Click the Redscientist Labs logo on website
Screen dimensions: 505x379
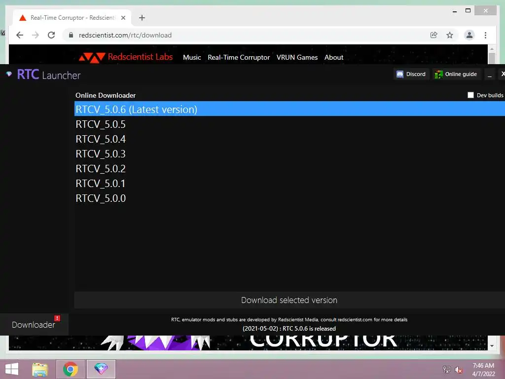click(126, 57)
